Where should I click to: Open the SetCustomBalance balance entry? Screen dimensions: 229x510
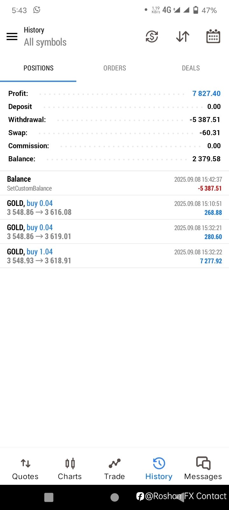point(114,183)
